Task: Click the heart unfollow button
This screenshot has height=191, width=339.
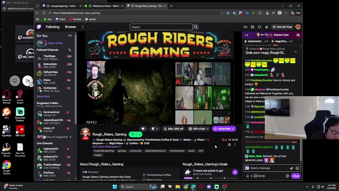Action: (143, 129)
